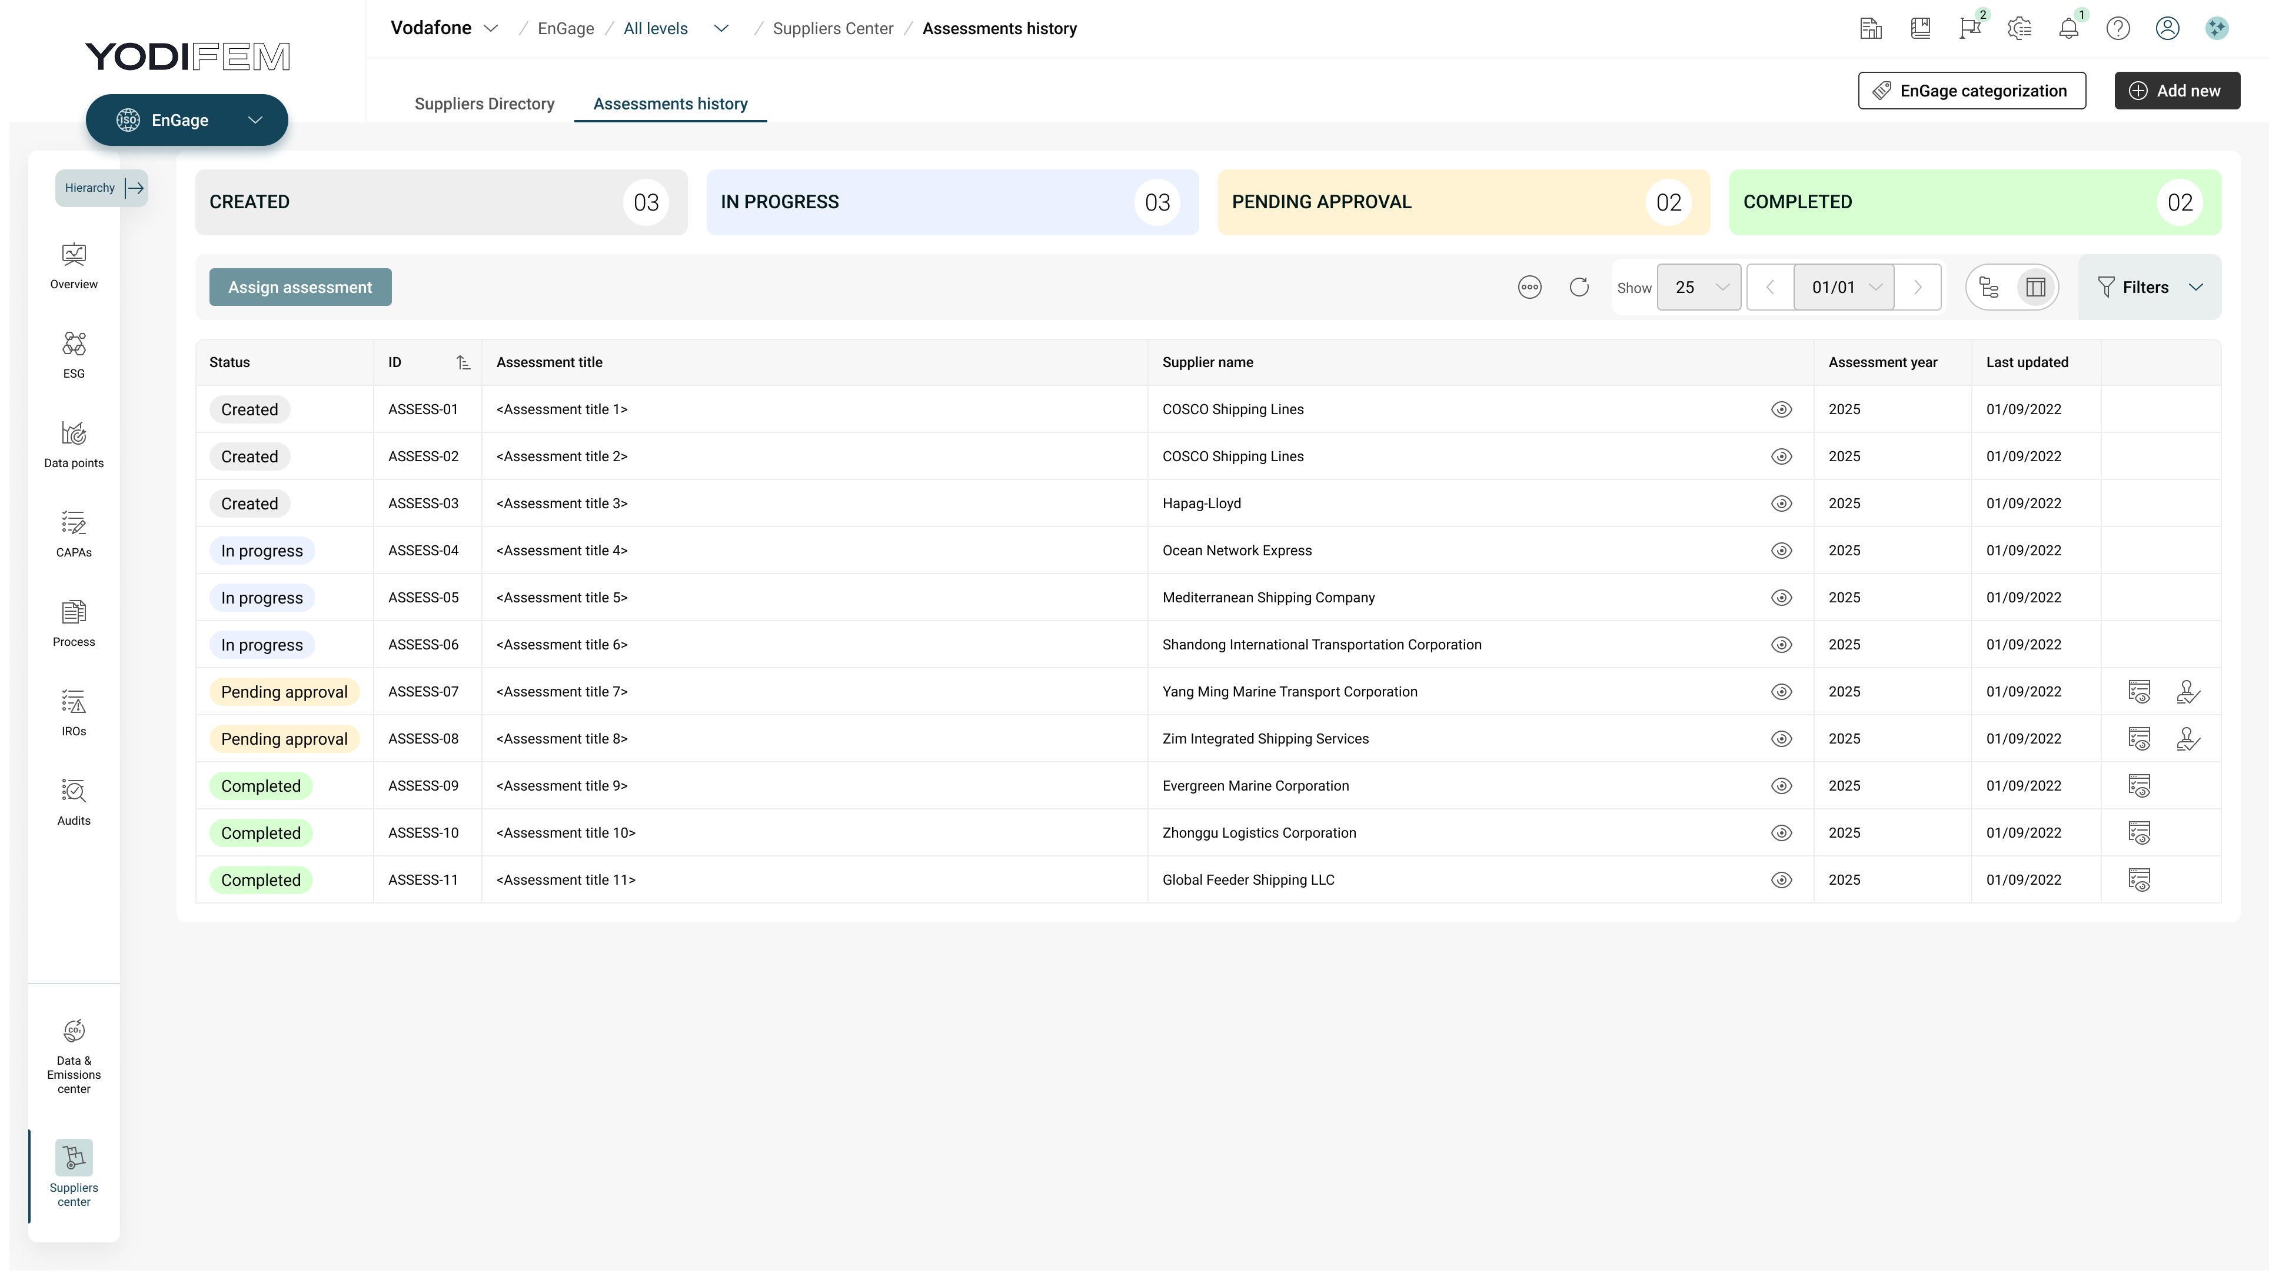Approve ASSESS-07 with the stamp icon
The height and width of the screenshot is (1280, 2269).
click(x=2188, y=692)
